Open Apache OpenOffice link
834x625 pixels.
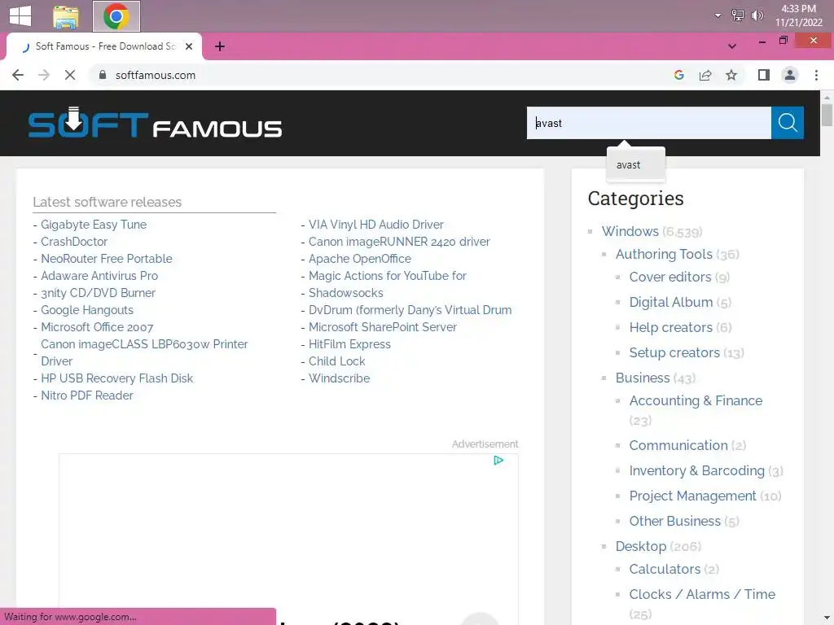[360, 259]
